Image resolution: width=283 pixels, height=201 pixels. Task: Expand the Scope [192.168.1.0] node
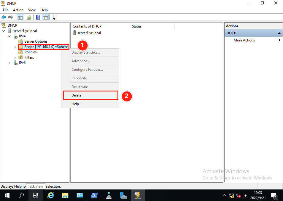point(15,47)
